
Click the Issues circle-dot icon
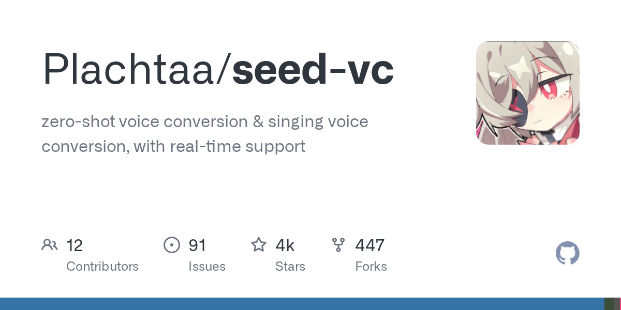tap(172, 245)
